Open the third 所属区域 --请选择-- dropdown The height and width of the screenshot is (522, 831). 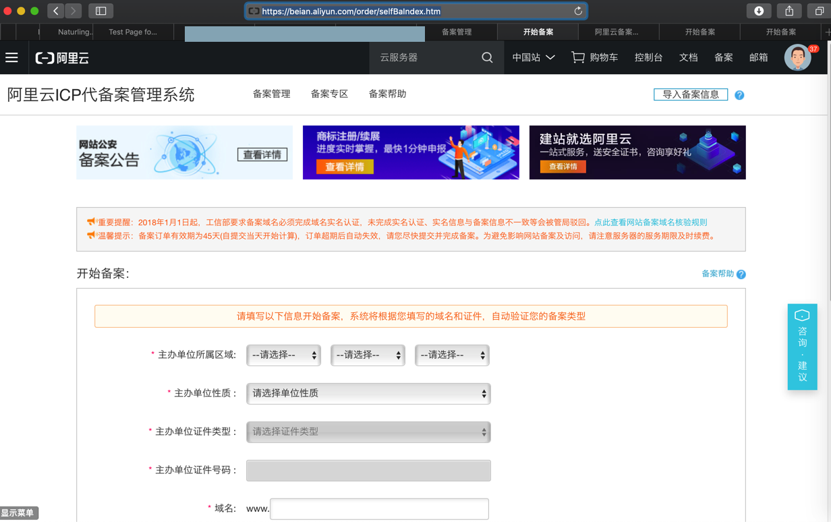pyautogui.click(x=452, y=355)
